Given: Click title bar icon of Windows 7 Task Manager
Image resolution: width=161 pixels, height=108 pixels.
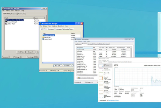Looking at the screenshot, I should [75, 39].
